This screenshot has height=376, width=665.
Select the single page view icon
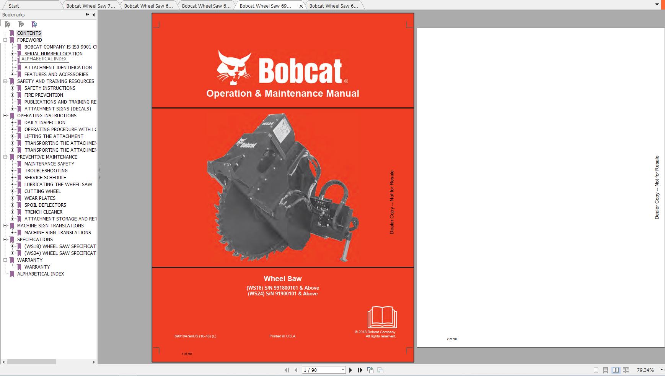coord(595,370)
